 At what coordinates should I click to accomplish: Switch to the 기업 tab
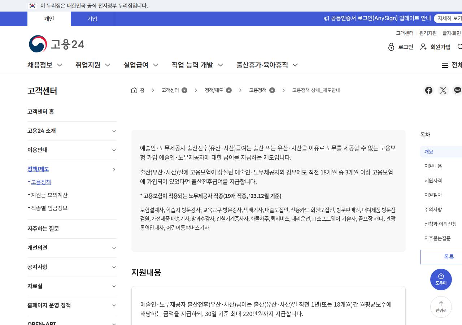coord(92,19)
